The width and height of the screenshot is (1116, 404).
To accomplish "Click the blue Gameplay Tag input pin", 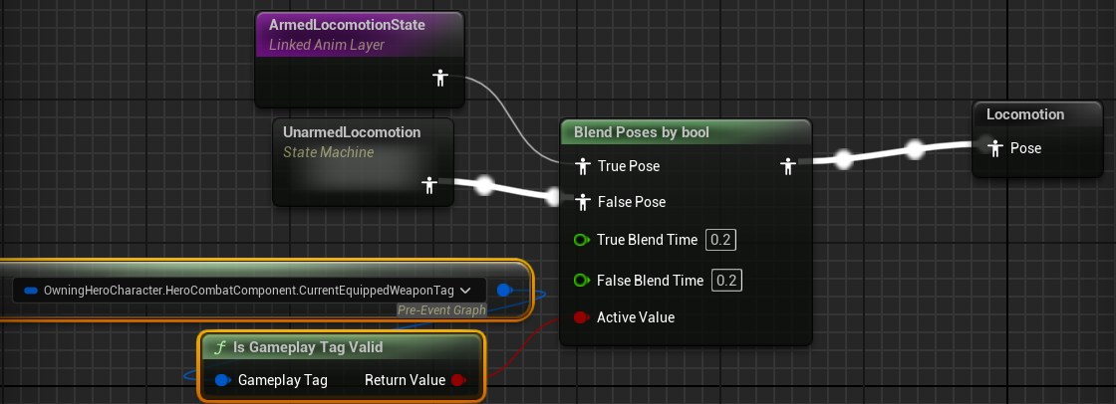I will pyautogui.click(x=222, y=380).
